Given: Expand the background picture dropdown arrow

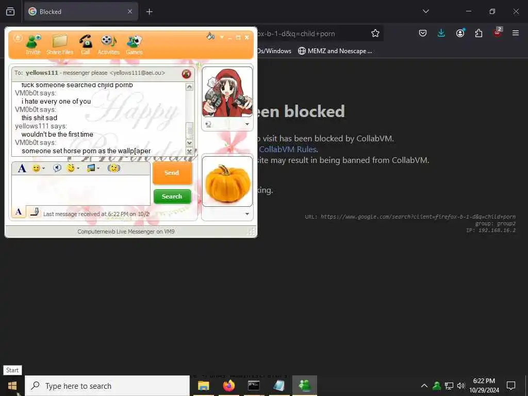Looking at the screenshot, I should [x=98, y=169].
